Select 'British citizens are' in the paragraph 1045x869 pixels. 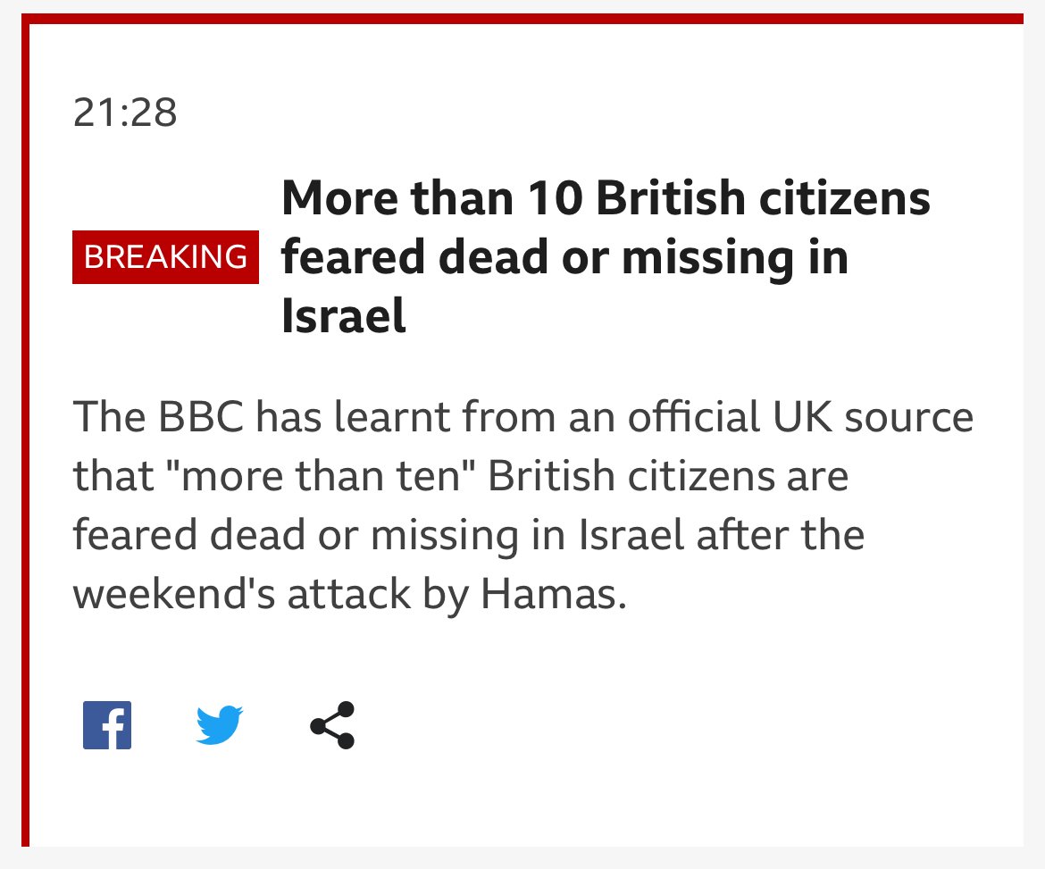pos(668,476)
